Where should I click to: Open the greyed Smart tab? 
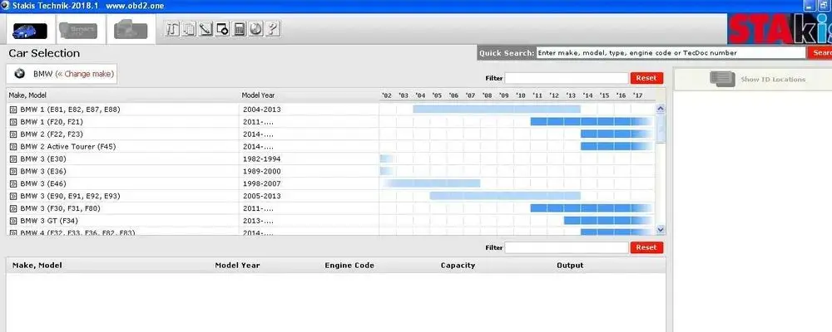tap(78, 30)
